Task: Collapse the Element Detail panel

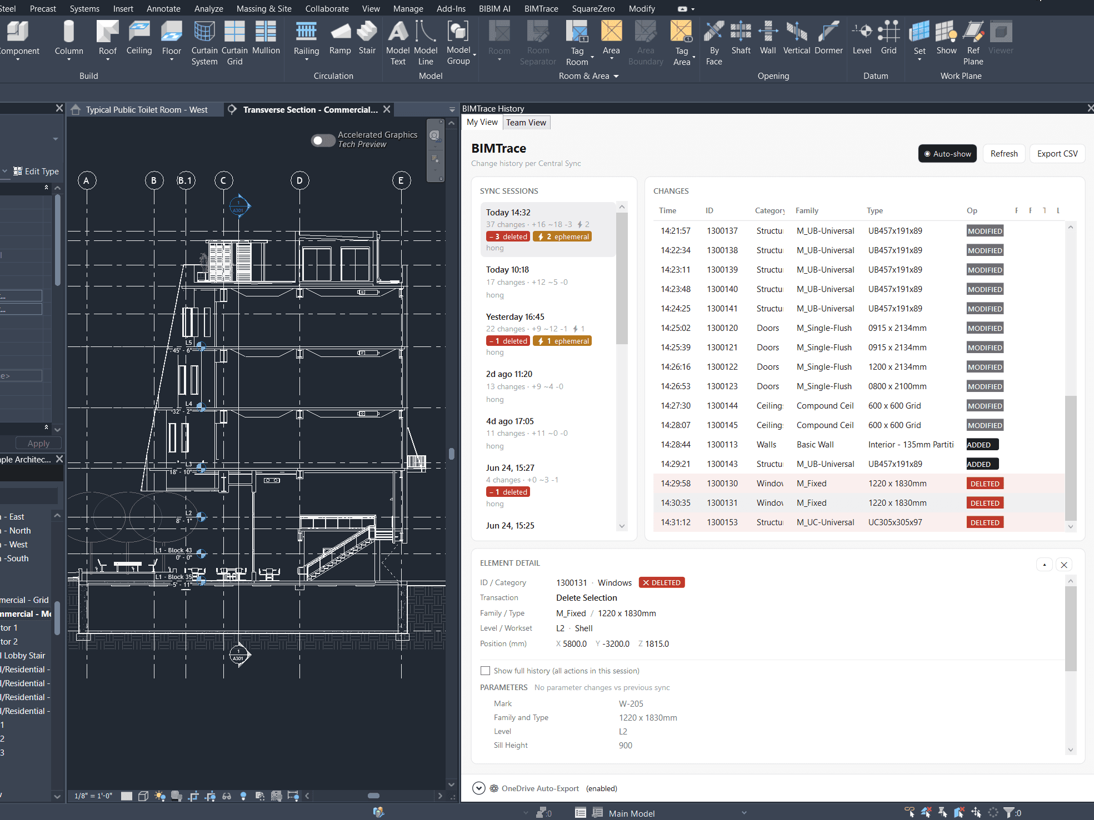Action: (1045, 565)
